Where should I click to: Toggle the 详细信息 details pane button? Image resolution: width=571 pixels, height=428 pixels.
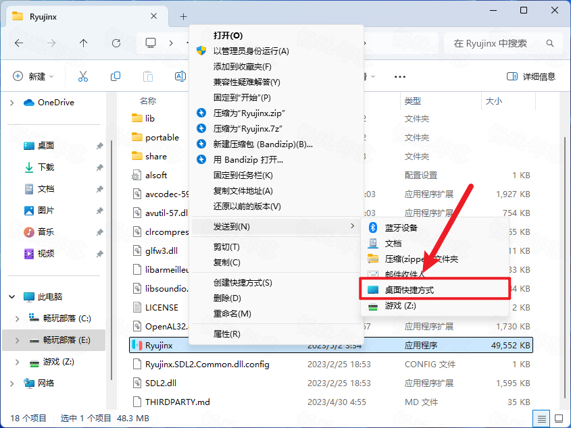531,76
